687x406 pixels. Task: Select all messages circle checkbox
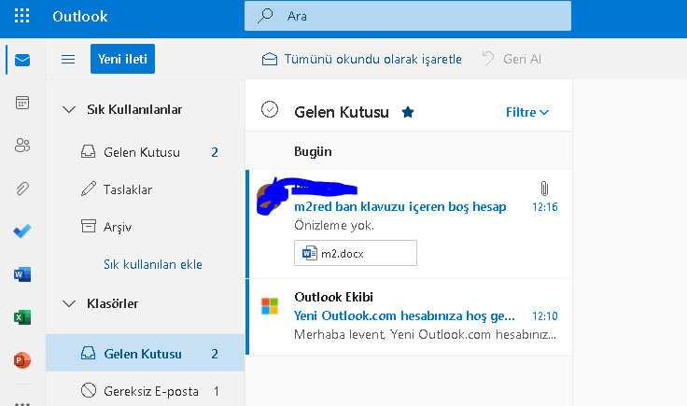[x=270, y=109]
